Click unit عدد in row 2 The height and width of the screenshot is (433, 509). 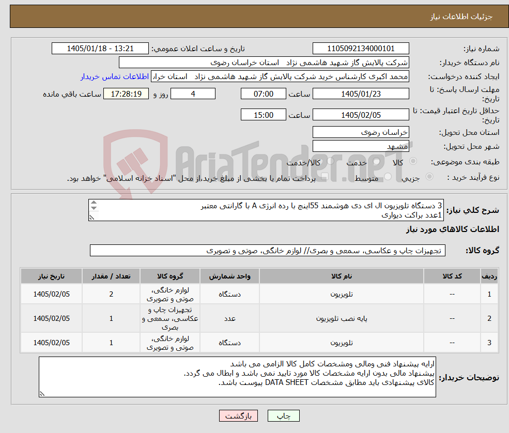pos(229,318)
